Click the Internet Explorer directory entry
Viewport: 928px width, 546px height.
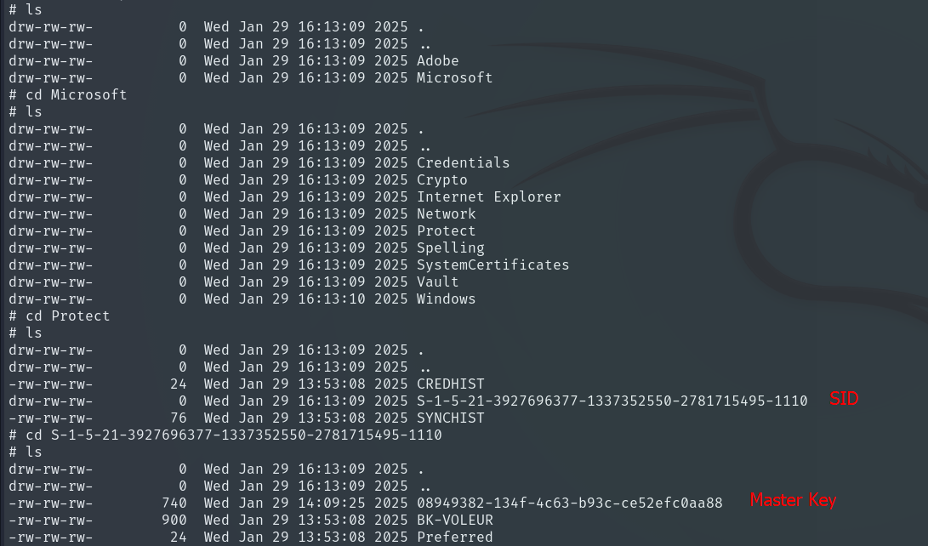pos(488,197)
